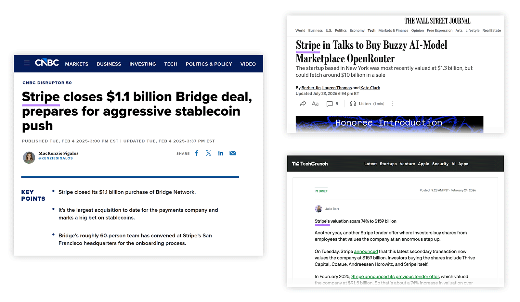The height and width of the screenshot is (302, 520).
Task: Open Apps in TechCrunch navigation
Action: coord(463,164)
